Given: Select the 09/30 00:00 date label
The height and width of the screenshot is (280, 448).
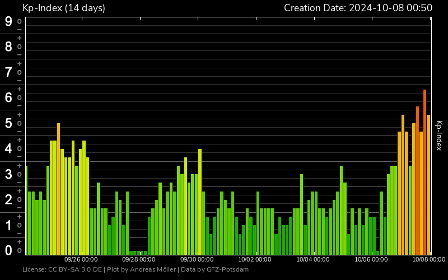Looking at the screenshot, I should coord(197,260).
